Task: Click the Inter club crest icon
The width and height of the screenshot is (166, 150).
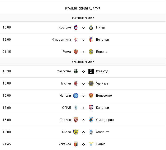Action: click(91, 27)
